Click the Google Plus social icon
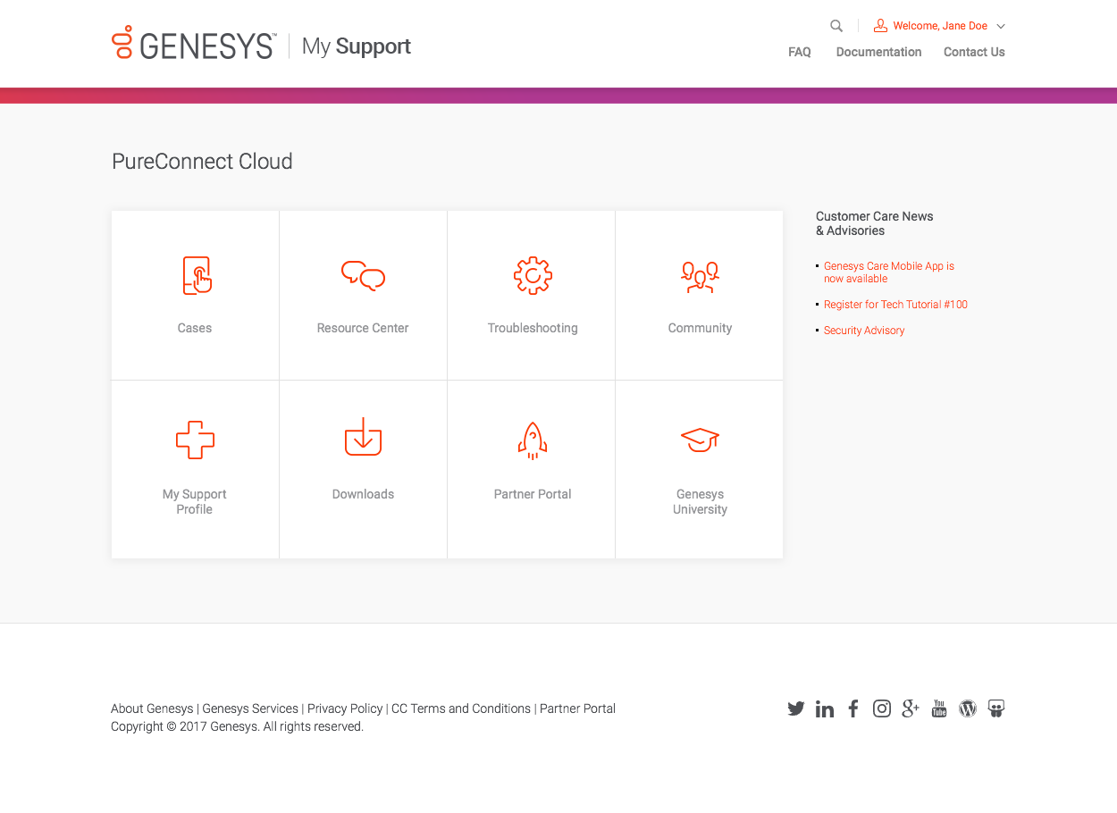This screenshot has width=1117, height=813. (x=911, y=708)
